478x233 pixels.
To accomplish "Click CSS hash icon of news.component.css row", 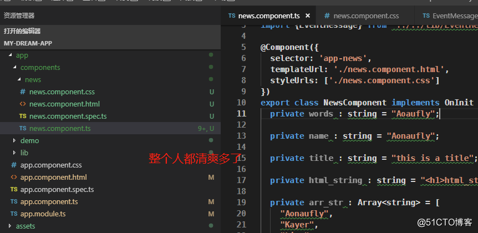I will pyautogui.click(x=23, y=92).
